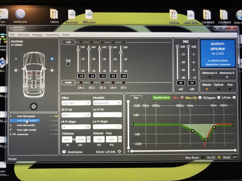Enable the Filtro+EQ curve checkbox
This screenshot has width=242, height=181.
[x=200, y=97]
